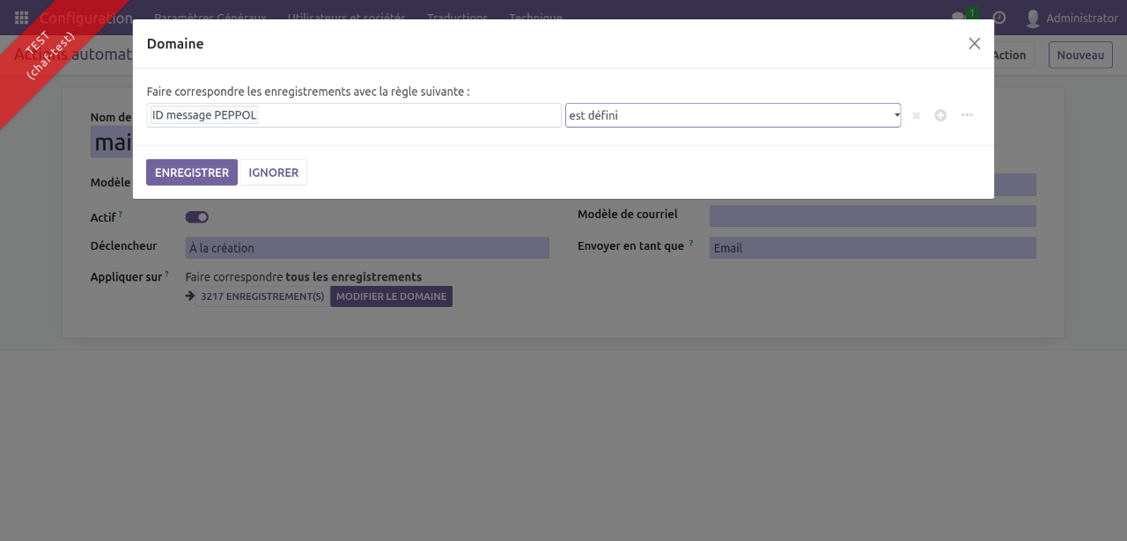Open the apps grid menu
This screenshot has width=1127, height=541.
tap(21, 18)
